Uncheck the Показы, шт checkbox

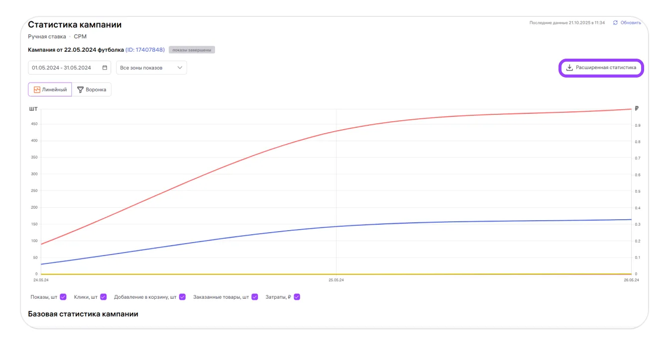[63, 297]
